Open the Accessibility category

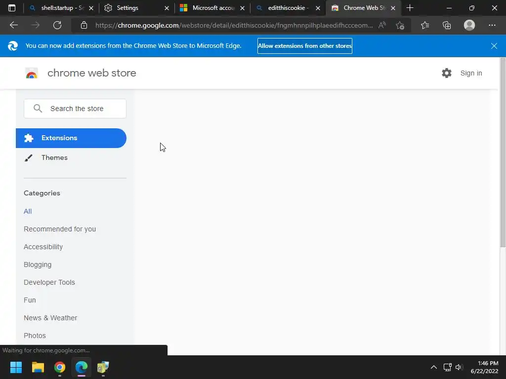tap(43, 247)
